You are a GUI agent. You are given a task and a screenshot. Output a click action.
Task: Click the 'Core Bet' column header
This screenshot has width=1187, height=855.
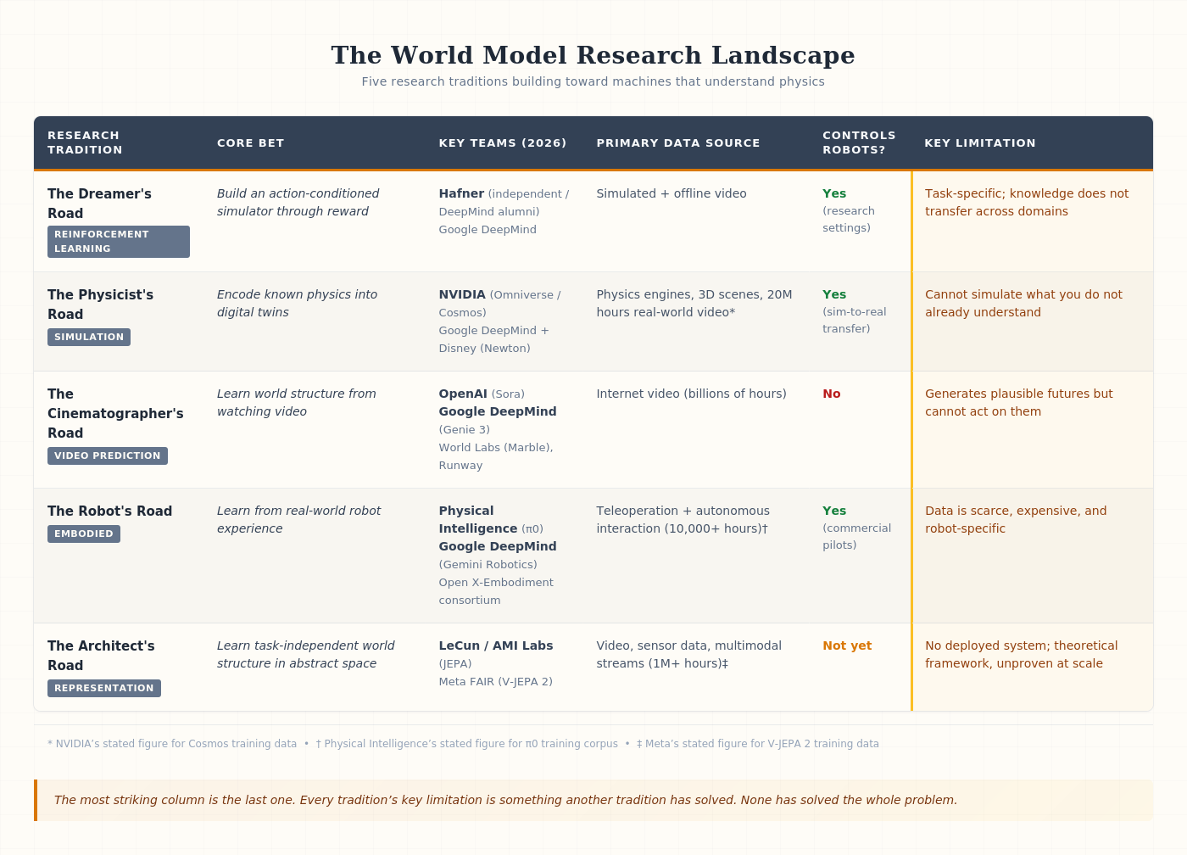click(250, 142)
